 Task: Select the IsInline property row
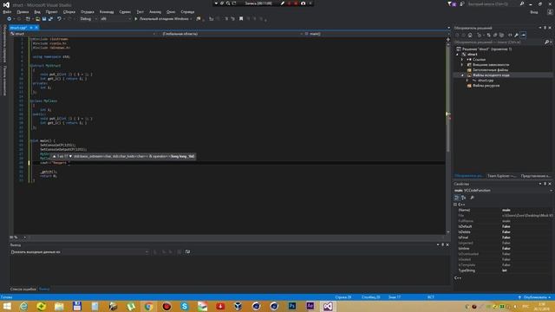[x=505, y=249]
